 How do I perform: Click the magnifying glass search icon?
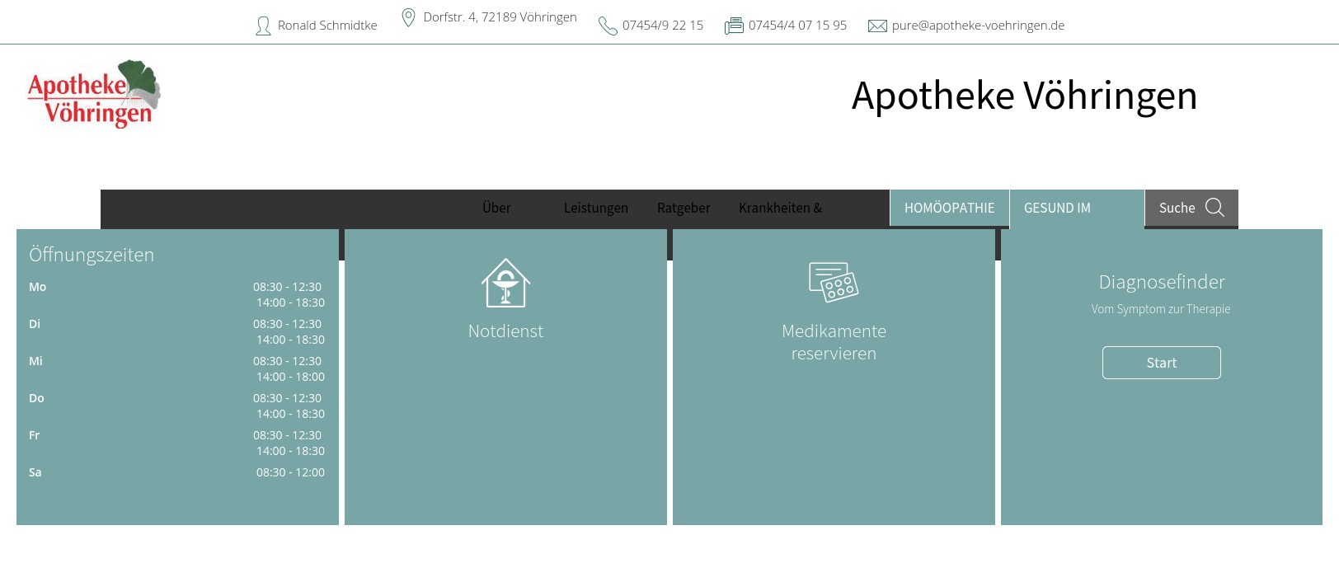click(1214, 208)
